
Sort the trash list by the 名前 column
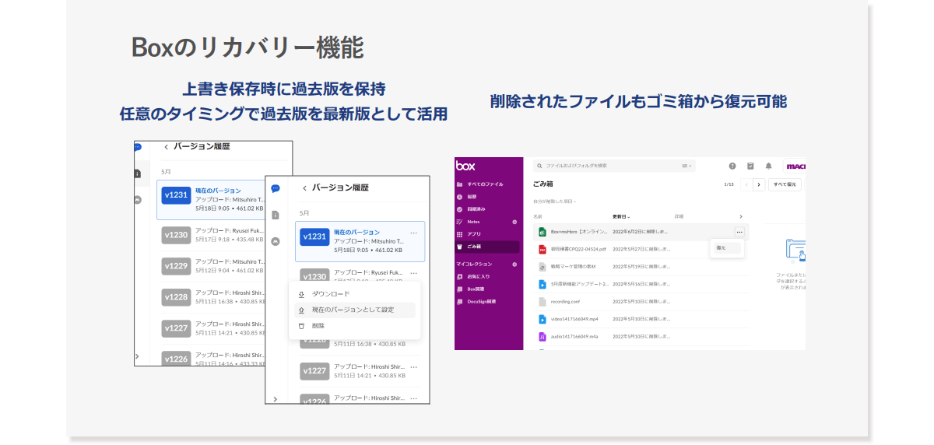(538, 216)
